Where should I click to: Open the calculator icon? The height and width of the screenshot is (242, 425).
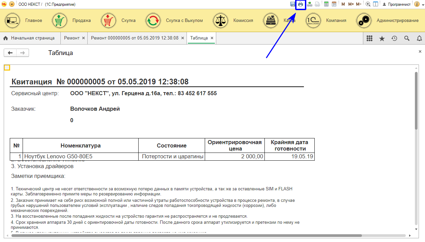coord(326,4)
